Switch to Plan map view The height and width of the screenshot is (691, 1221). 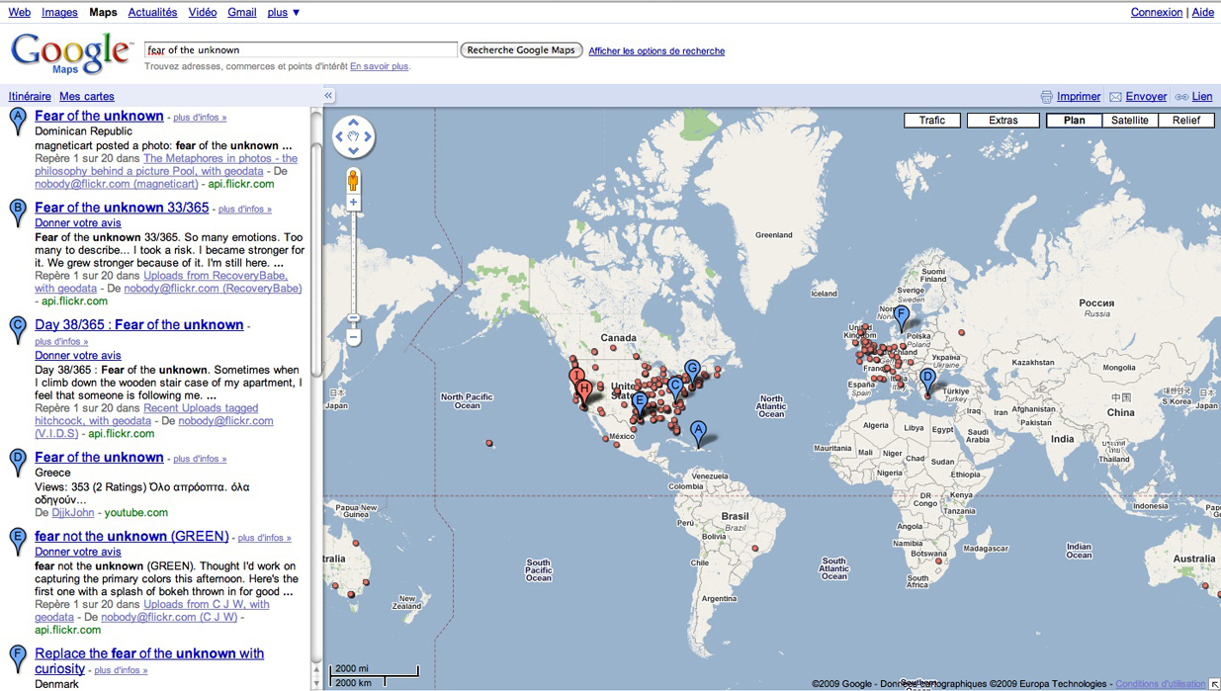1075,121
